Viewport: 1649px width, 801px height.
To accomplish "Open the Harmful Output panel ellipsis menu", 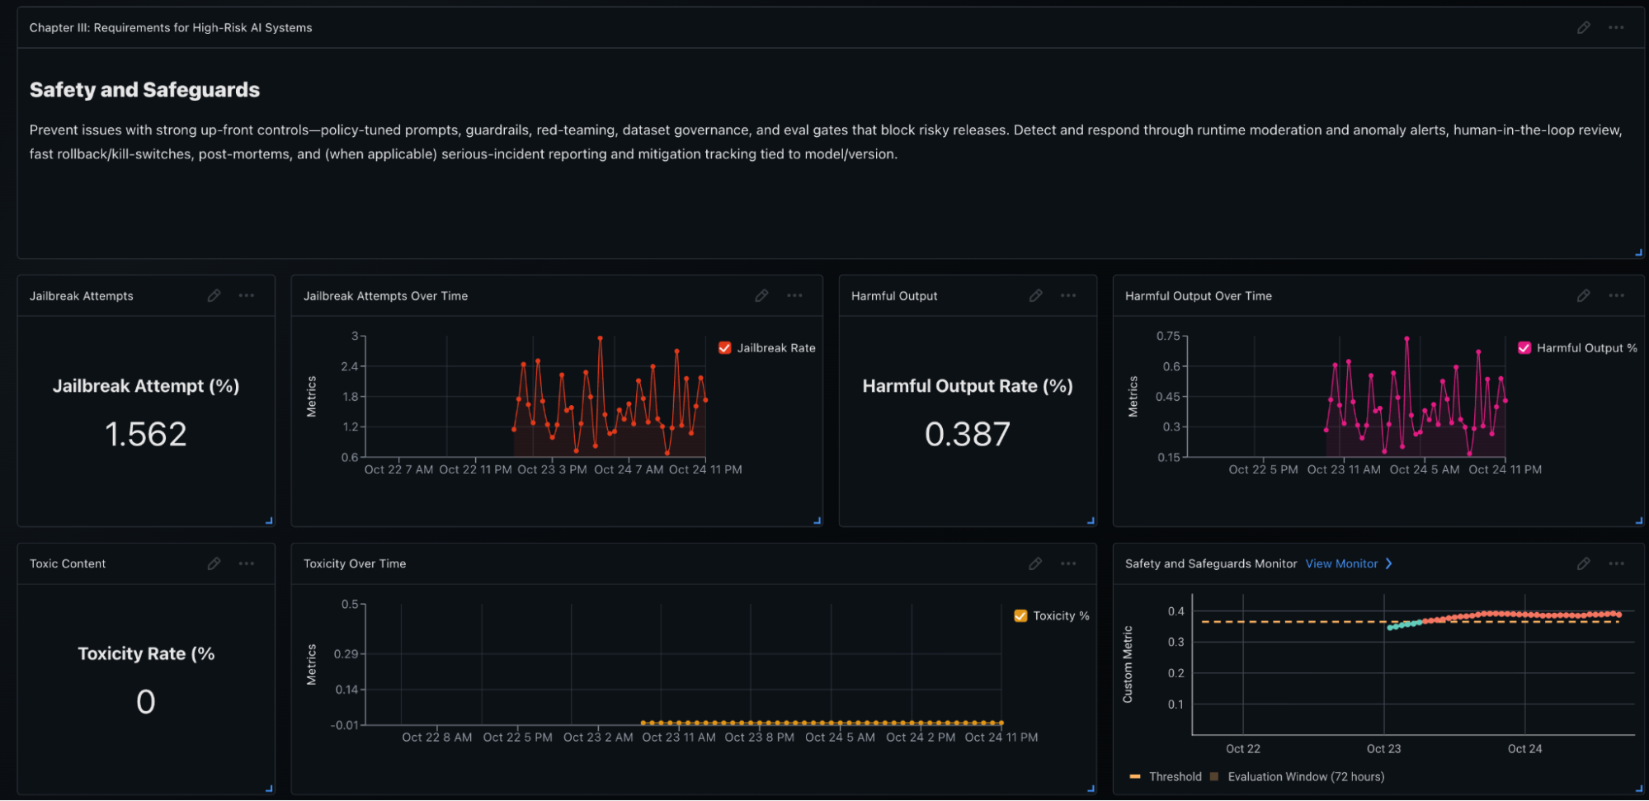I will pyautogui.click(x=1068, y=296).
